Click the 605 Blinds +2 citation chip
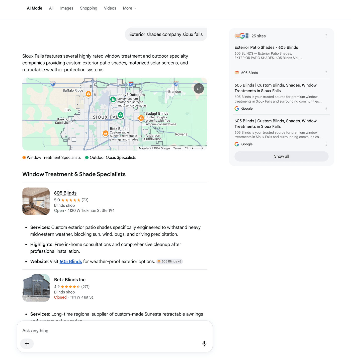Viewport: 351px width, 362px height. click(x=169, y=261)
